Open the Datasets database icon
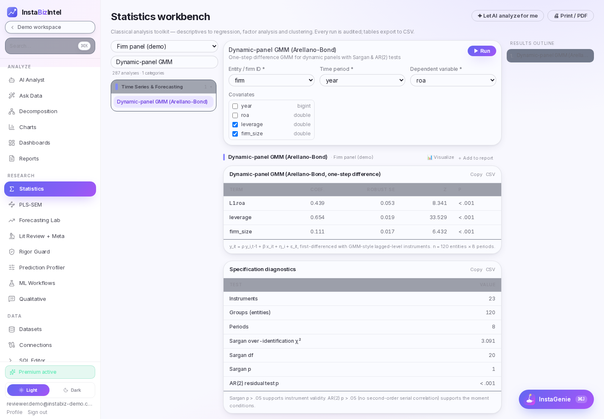The height and width of the screenshot is (419, 604). (x=12, y=329)
